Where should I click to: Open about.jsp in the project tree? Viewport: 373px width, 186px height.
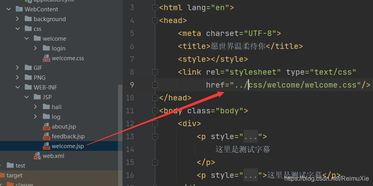64,127
